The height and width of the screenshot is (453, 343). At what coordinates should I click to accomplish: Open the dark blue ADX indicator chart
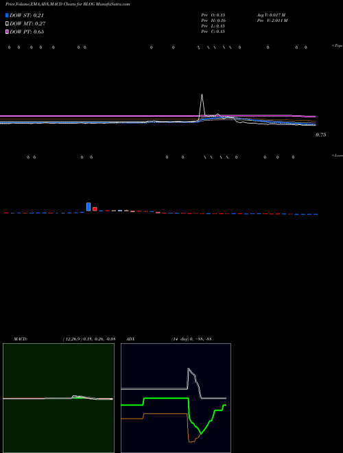tap(176, 398)
